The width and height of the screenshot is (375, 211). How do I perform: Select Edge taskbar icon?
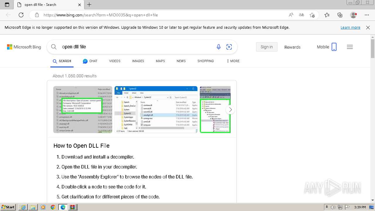tap(63, 207)
